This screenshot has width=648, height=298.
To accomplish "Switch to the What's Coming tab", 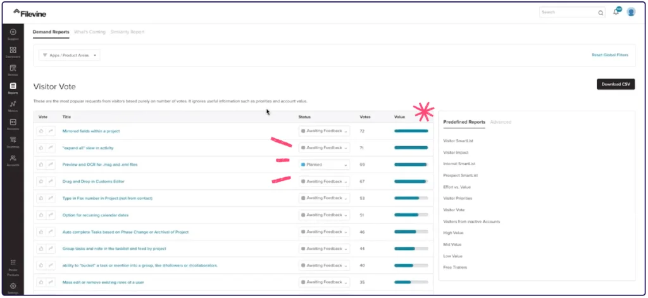I will (x=89, y=32).
